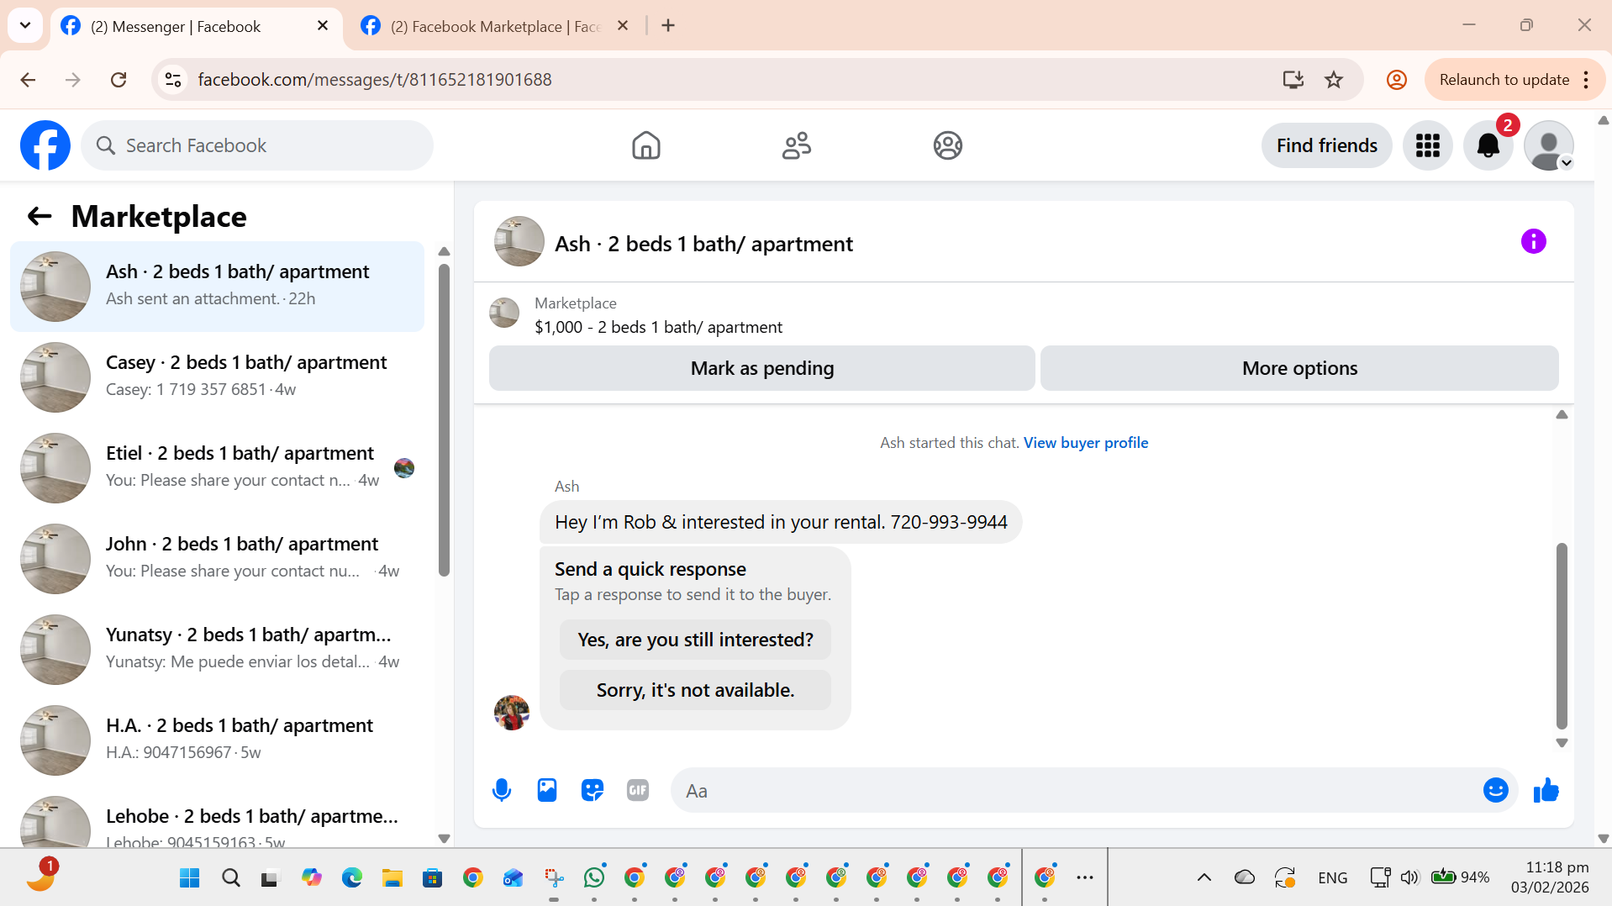Image resolution: width=1612 pixels, height=906 pixels.
Task: Open the account profile avatar menu
Action: [1548, 145]
